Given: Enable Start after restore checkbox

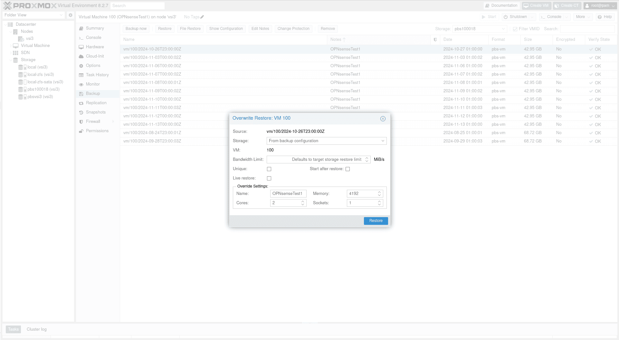Looking at the screenshot, I should pos(348,169).
